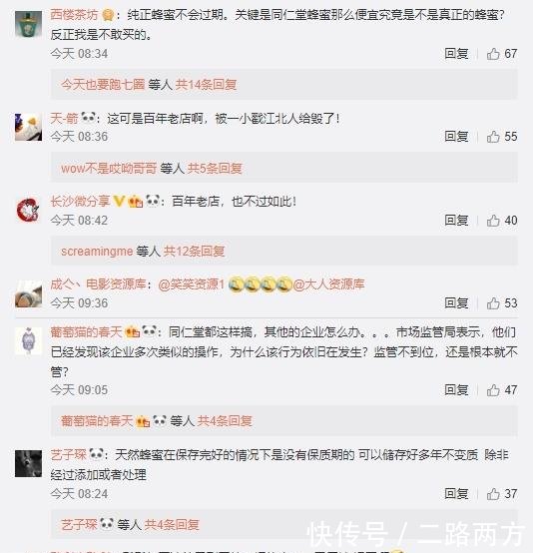Open username link 天-箭
533x553 pixels.
pyautogui.click(x=64, y=119)
